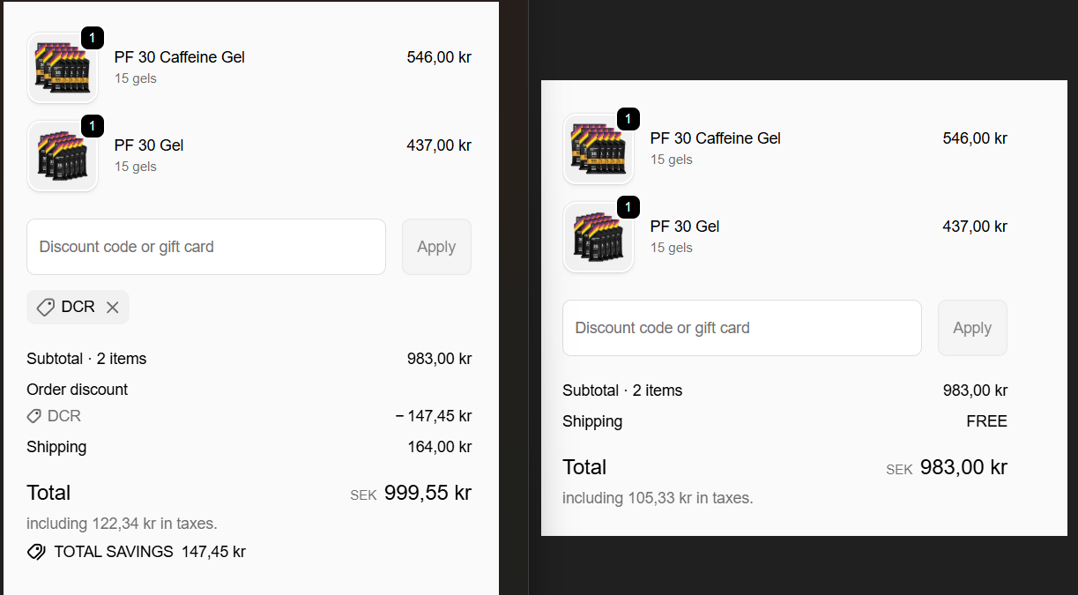Click the DCR label text in the discount chip
1078x595 pixels.
coord(78,308)
